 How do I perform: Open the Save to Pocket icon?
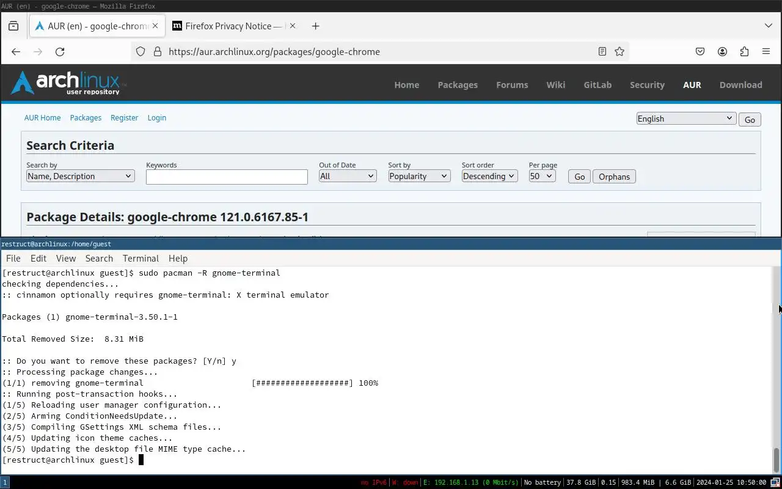point(700,51)
